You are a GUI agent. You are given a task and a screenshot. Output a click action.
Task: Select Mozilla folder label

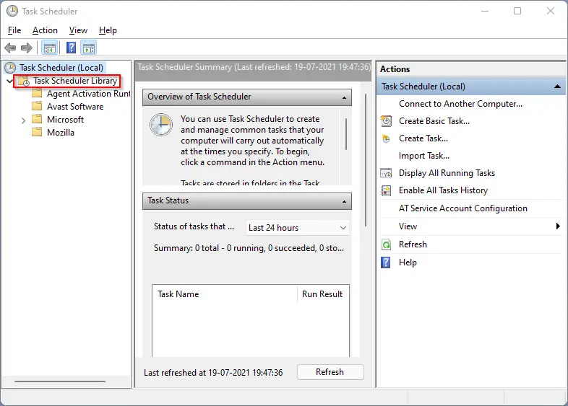point(61,133)
